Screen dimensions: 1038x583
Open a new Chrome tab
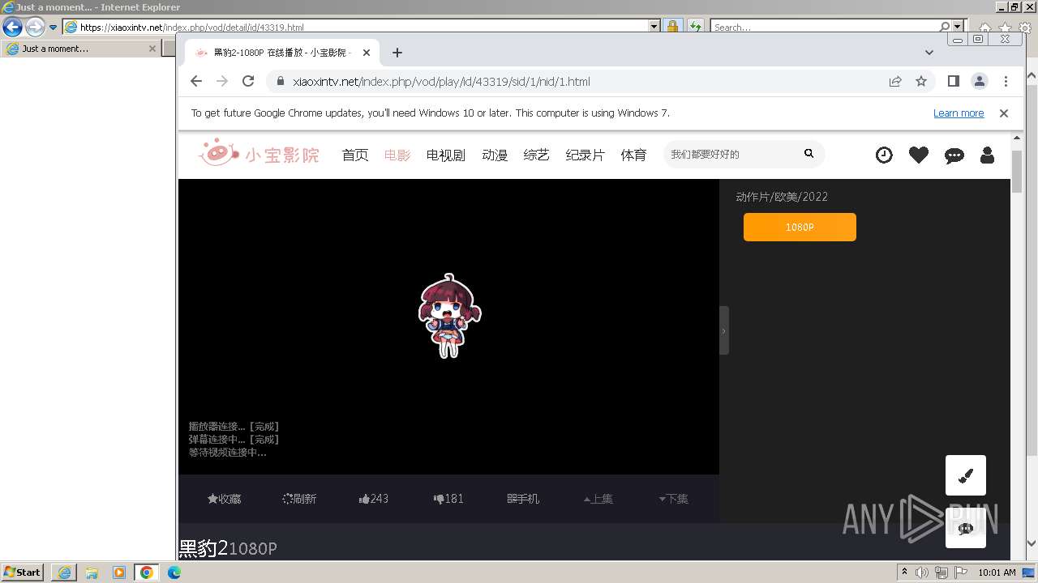(397, 53)
